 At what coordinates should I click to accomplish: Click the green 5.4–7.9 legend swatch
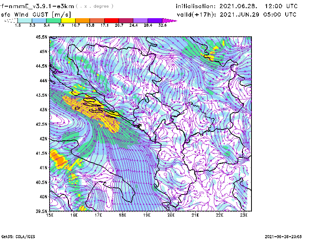coord(53,20)
